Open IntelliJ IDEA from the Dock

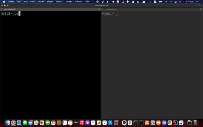[x=175, y=123]
